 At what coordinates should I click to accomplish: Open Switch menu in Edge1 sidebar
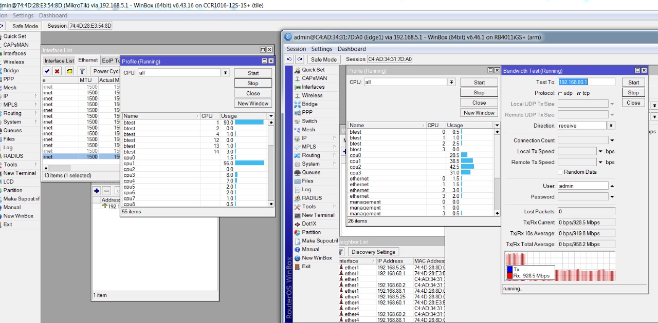pos(309,121)
